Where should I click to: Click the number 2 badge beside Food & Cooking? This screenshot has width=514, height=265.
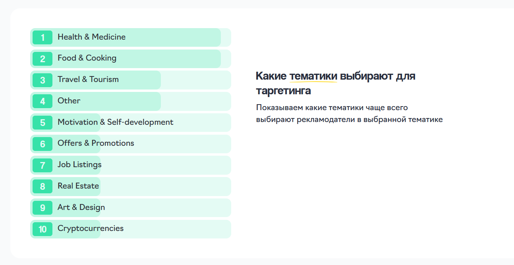tap(42, 59)
